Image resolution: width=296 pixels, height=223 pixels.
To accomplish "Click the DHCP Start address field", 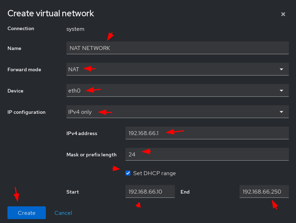I will pos(150,191).
